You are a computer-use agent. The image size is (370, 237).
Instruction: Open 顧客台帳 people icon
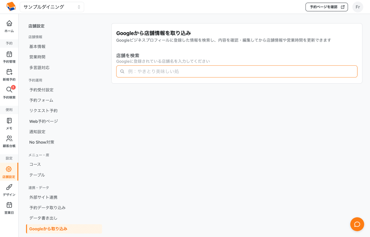point(9,138)
